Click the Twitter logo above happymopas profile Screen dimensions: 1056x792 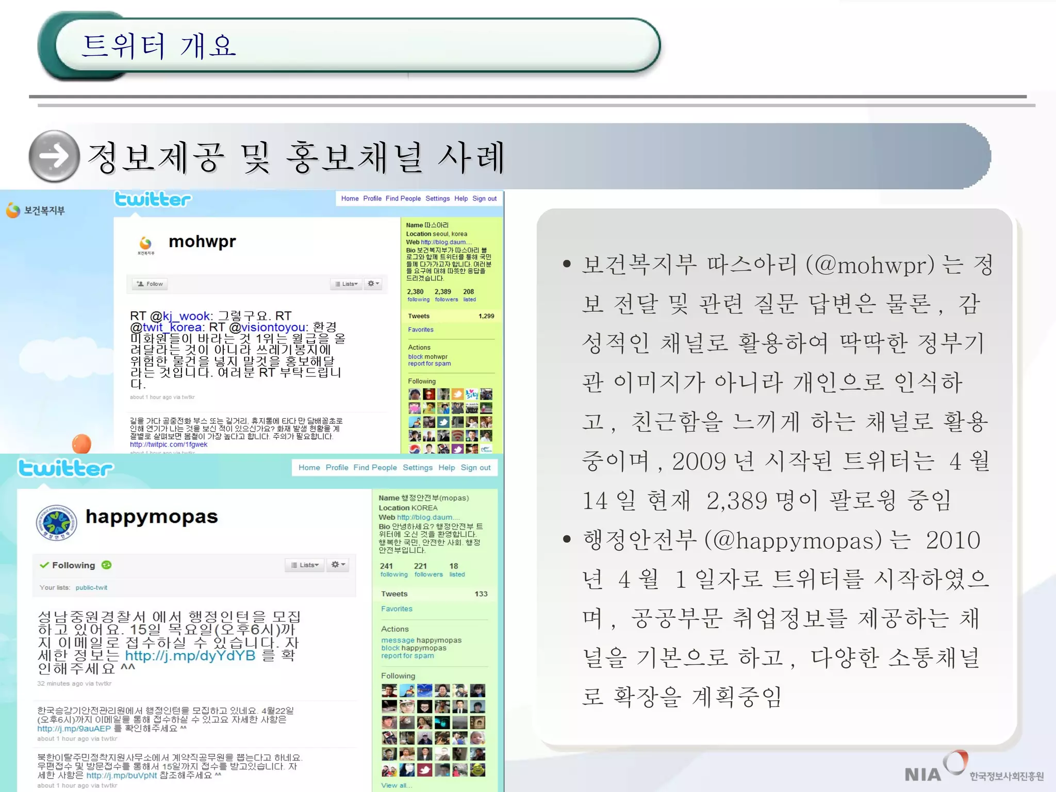(65, 468)
